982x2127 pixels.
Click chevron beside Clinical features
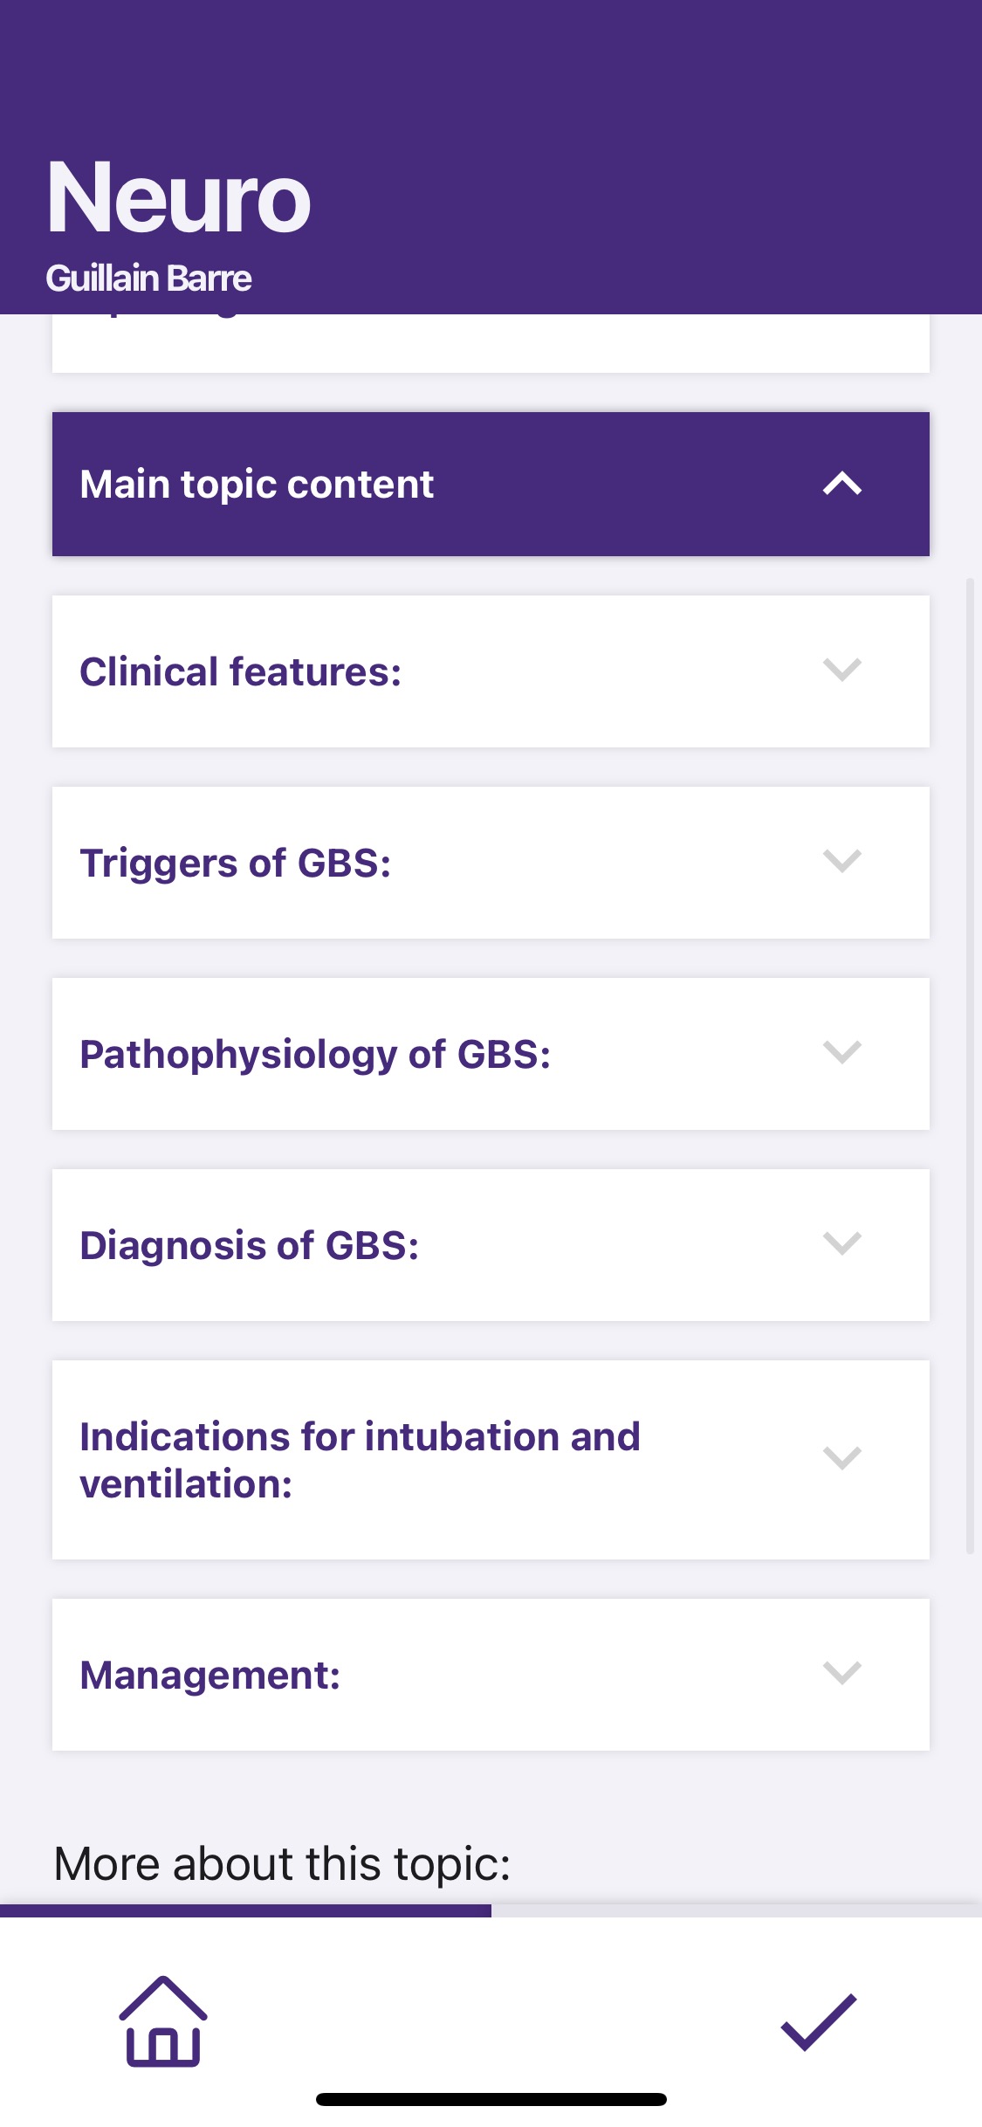pos(841,671)
